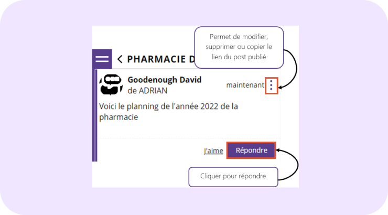Open the hamburger navigation menu

pyautogui.click(x=102, y=59)
